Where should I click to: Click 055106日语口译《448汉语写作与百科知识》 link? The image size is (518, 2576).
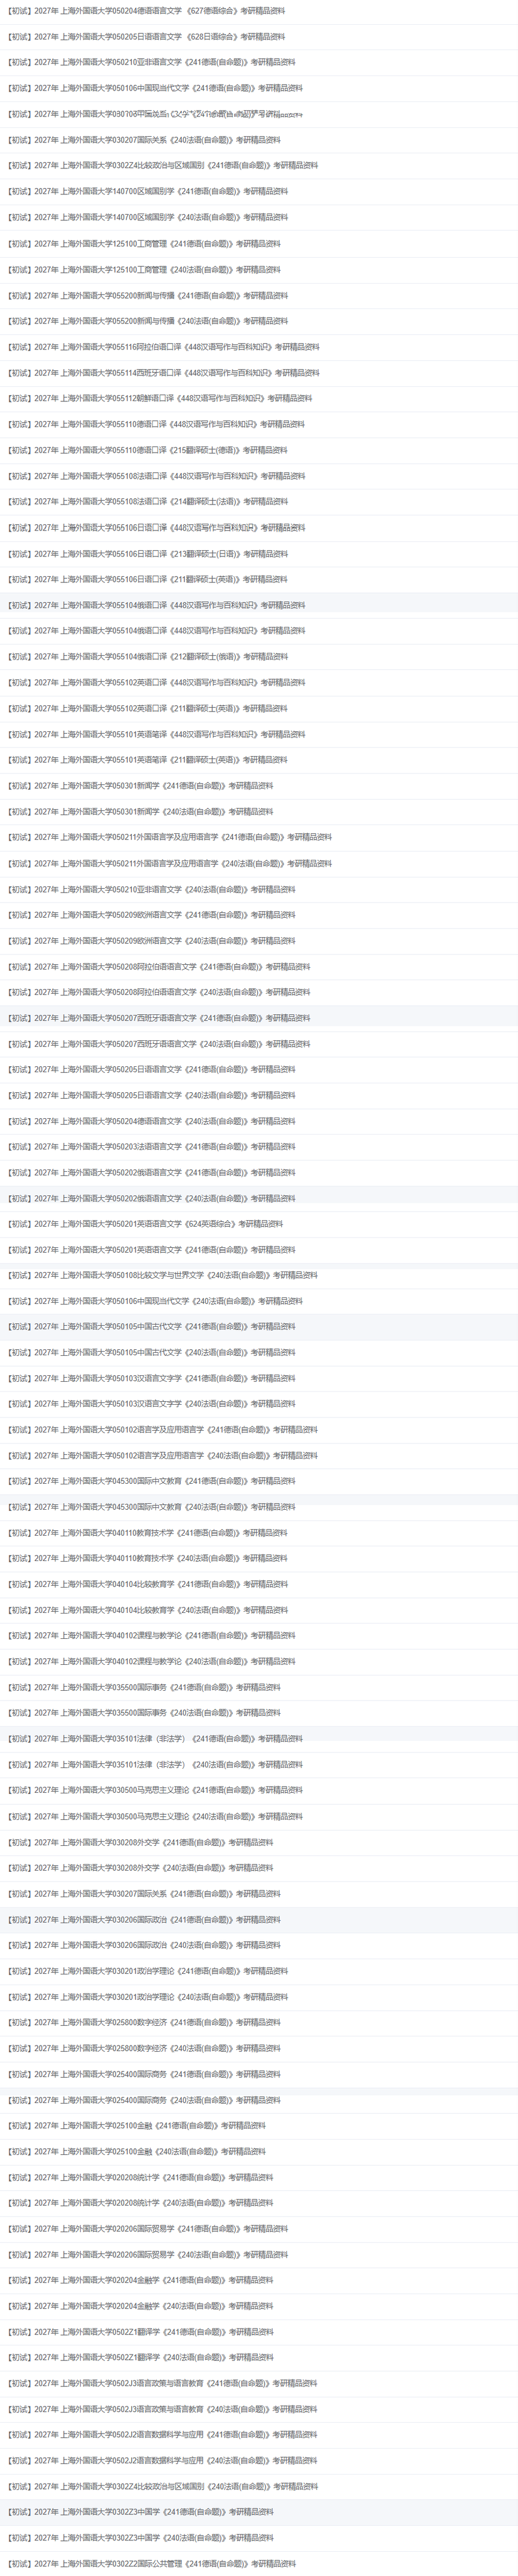coord(155,528)
